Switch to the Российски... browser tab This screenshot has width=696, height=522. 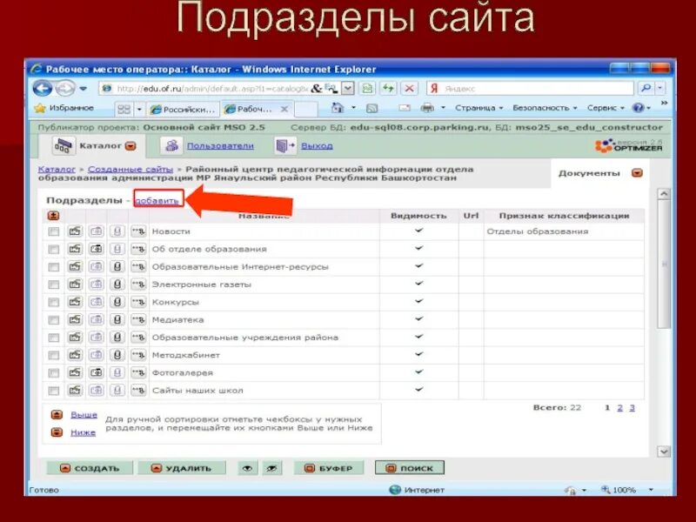point(184,110)
